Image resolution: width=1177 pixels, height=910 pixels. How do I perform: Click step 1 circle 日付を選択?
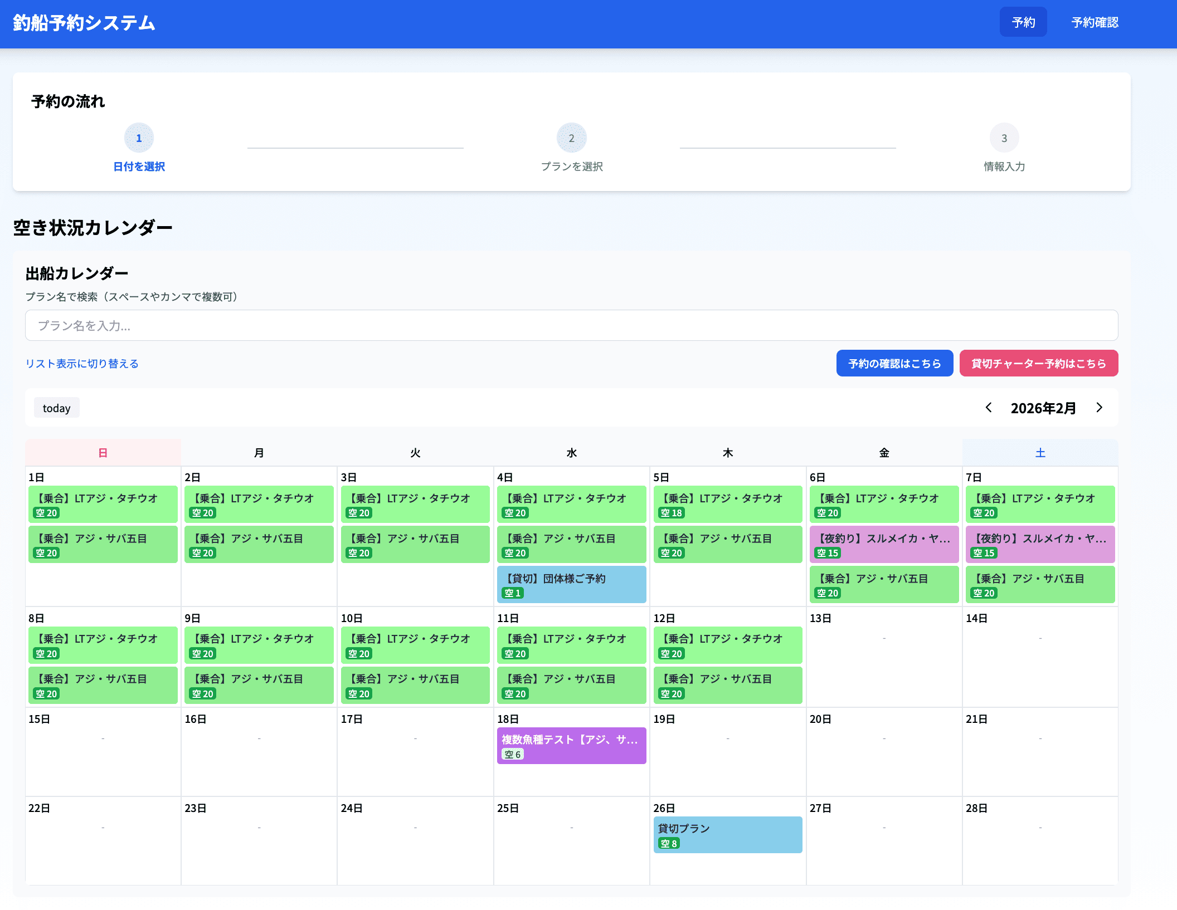tap(139, 138)
